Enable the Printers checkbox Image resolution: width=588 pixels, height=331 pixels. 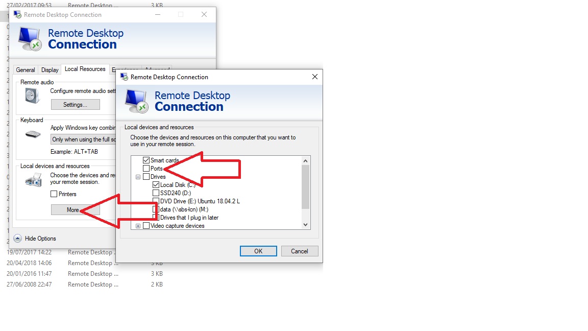[x=54, y=194]
